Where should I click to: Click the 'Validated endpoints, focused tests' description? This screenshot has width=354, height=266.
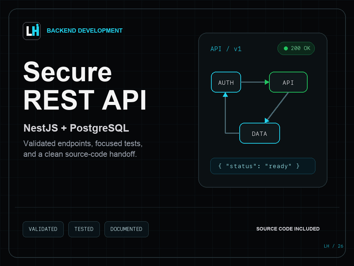(83, 149)
